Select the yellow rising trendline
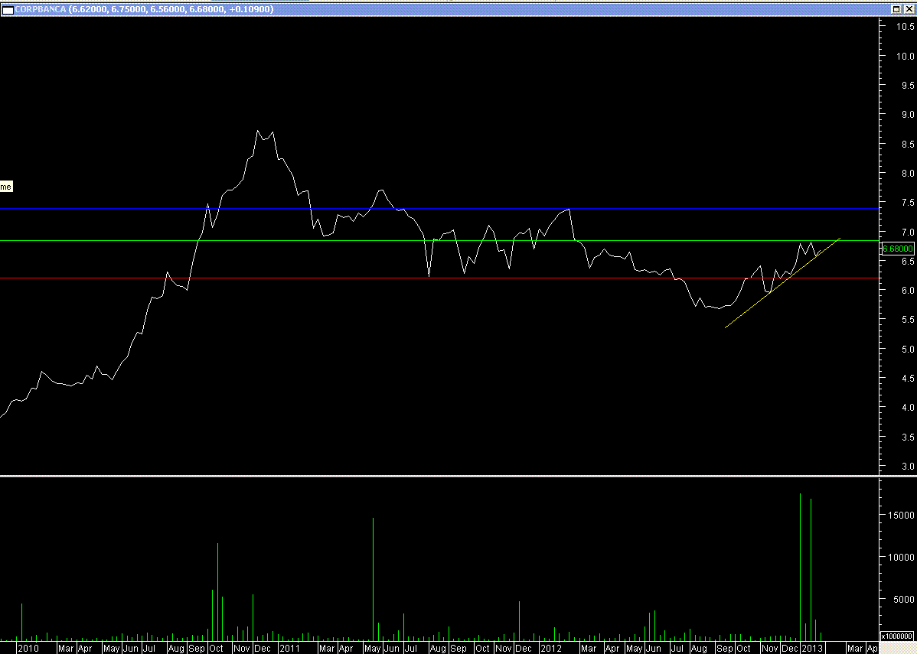 [x=782, y=283]
